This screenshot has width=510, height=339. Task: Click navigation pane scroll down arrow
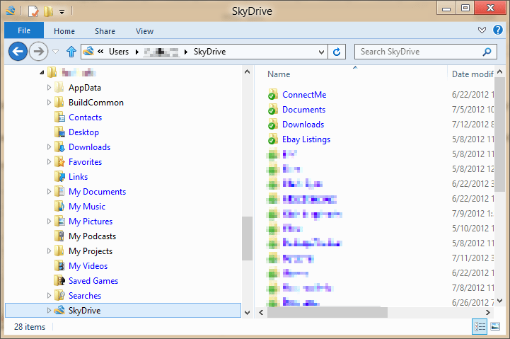click(247, 313)
